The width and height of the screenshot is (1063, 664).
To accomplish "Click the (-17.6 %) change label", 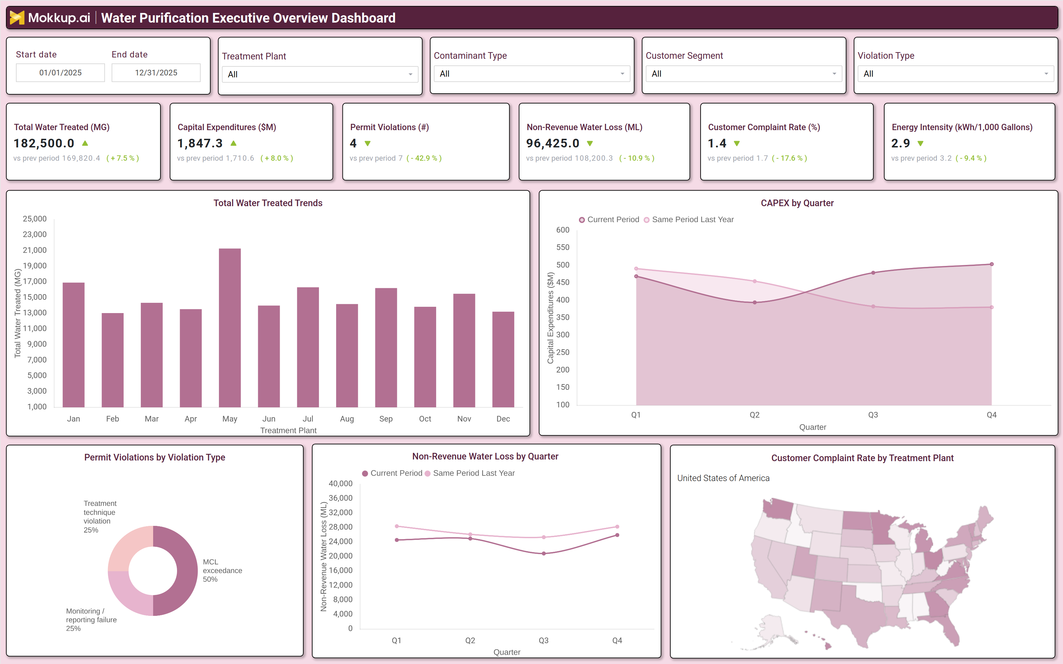I will pyautogui.click(x=789, y=158).
